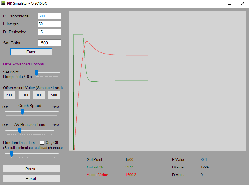The width and height of the screenshot is (249, 185).
Task: Click the Set Point Ramp Rate slider handle
Action: pos(36,73)
